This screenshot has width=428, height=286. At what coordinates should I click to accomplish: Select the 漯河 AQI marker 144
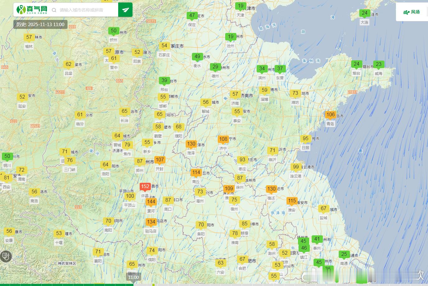(x=151, y=201)
